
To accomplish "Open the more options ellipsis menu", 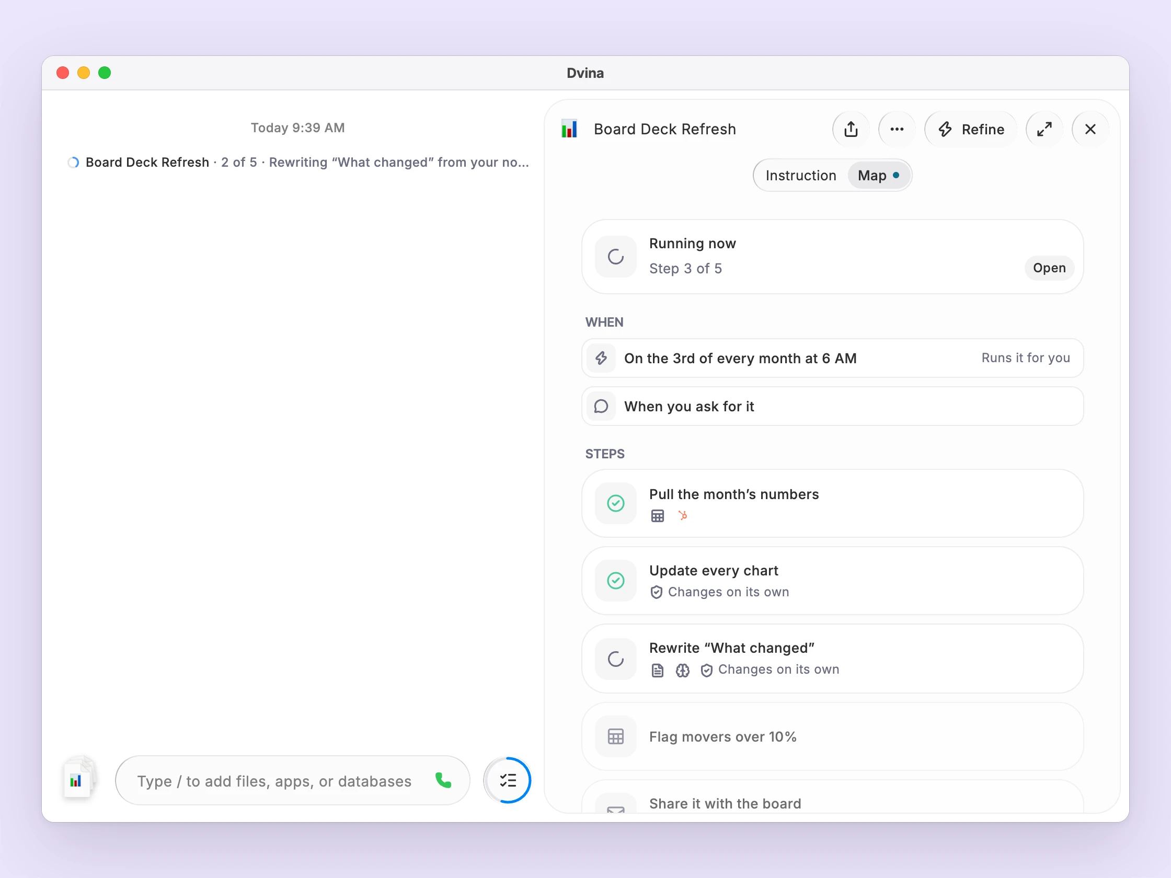I will (897, 129).
